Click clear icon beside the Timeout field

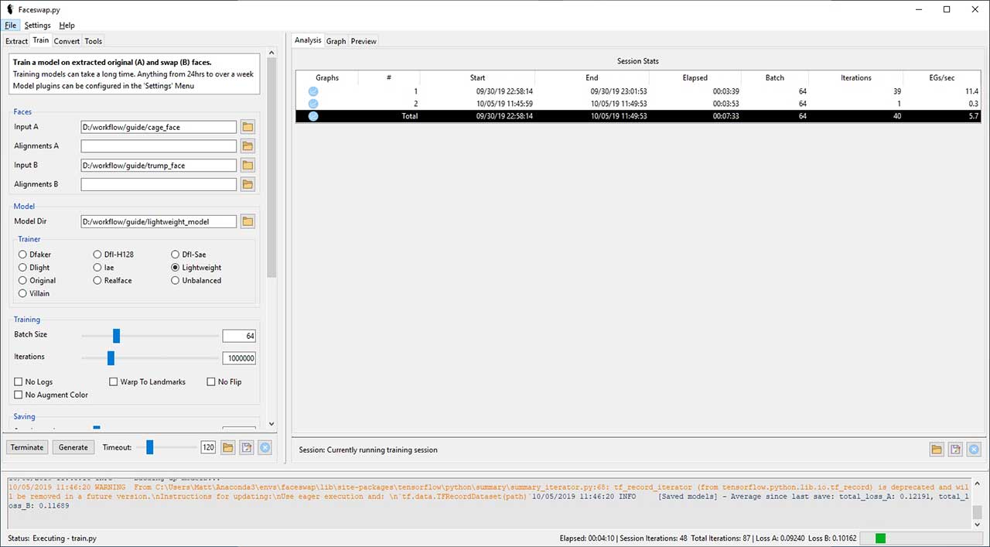pyautogui.click(x=265, y=447)
